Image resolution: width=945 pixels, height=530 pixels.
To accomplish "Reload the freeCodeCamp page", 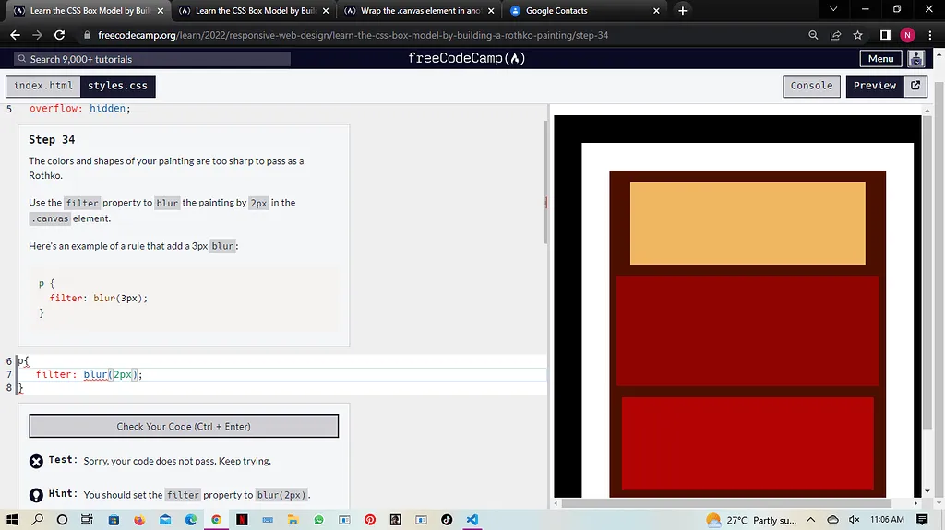I will click(x=60, y=35).
